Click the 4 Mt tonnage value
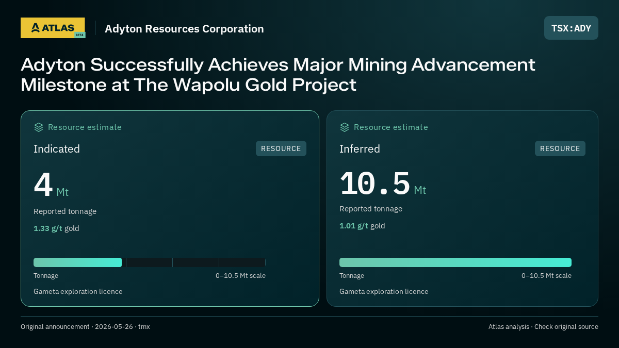The height and width of the screenshot is (348, 619). 51,185
